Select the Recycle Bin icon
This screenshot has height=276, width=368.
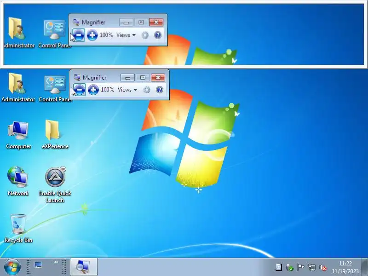point(18,228)
